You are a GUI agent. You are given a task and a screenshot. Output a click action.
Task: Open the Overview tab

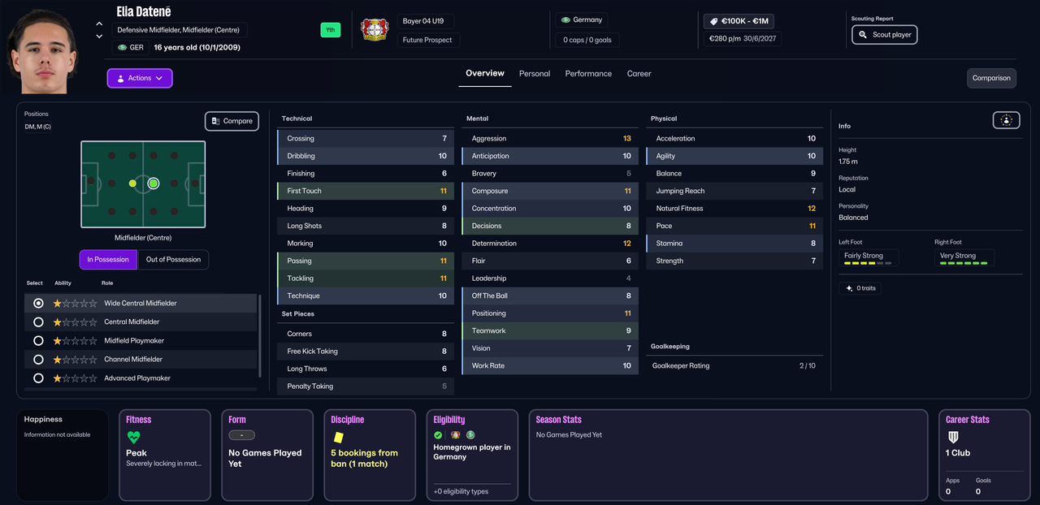click(x=485, y=73)
